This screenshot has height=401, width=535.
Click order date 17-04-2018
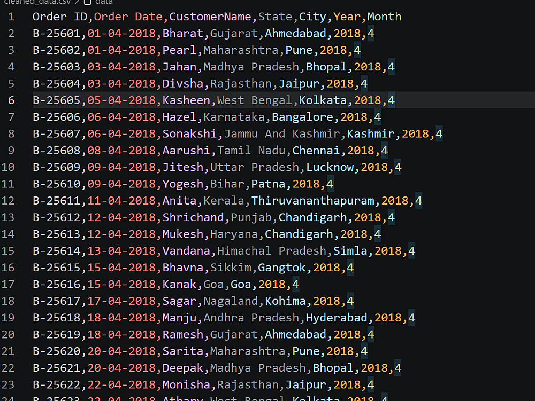pos(121,301)
